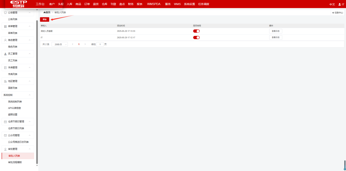Click the 公众号管理 envelope icon
Viewport: 346px width, 171px height.
pyautogui.click(x=5, y=135)
